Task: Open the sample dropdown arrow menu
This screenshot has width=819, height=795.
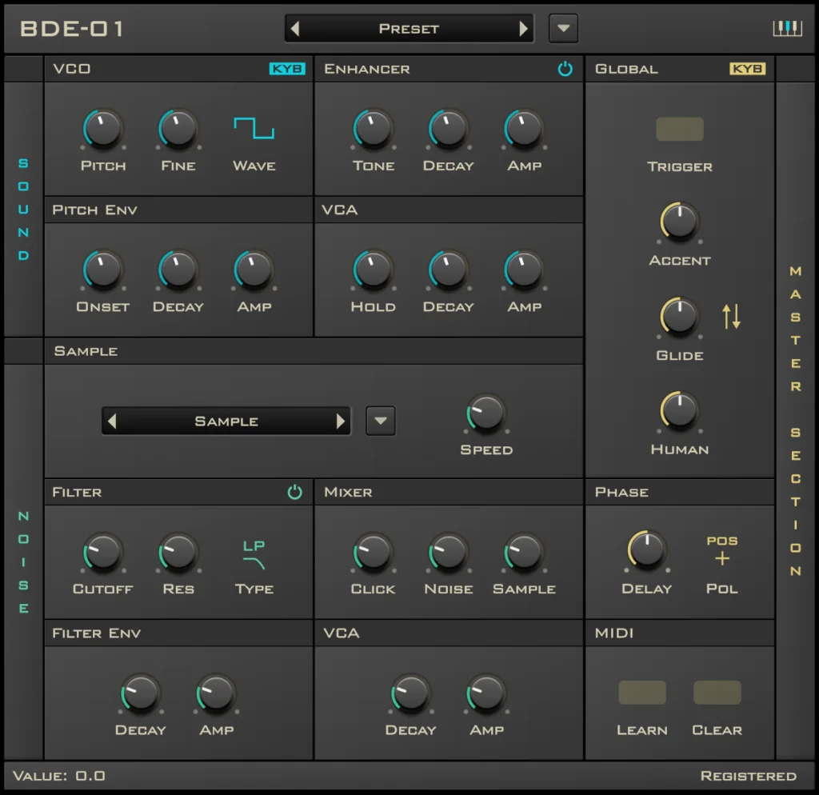Action: click(381, 421)
